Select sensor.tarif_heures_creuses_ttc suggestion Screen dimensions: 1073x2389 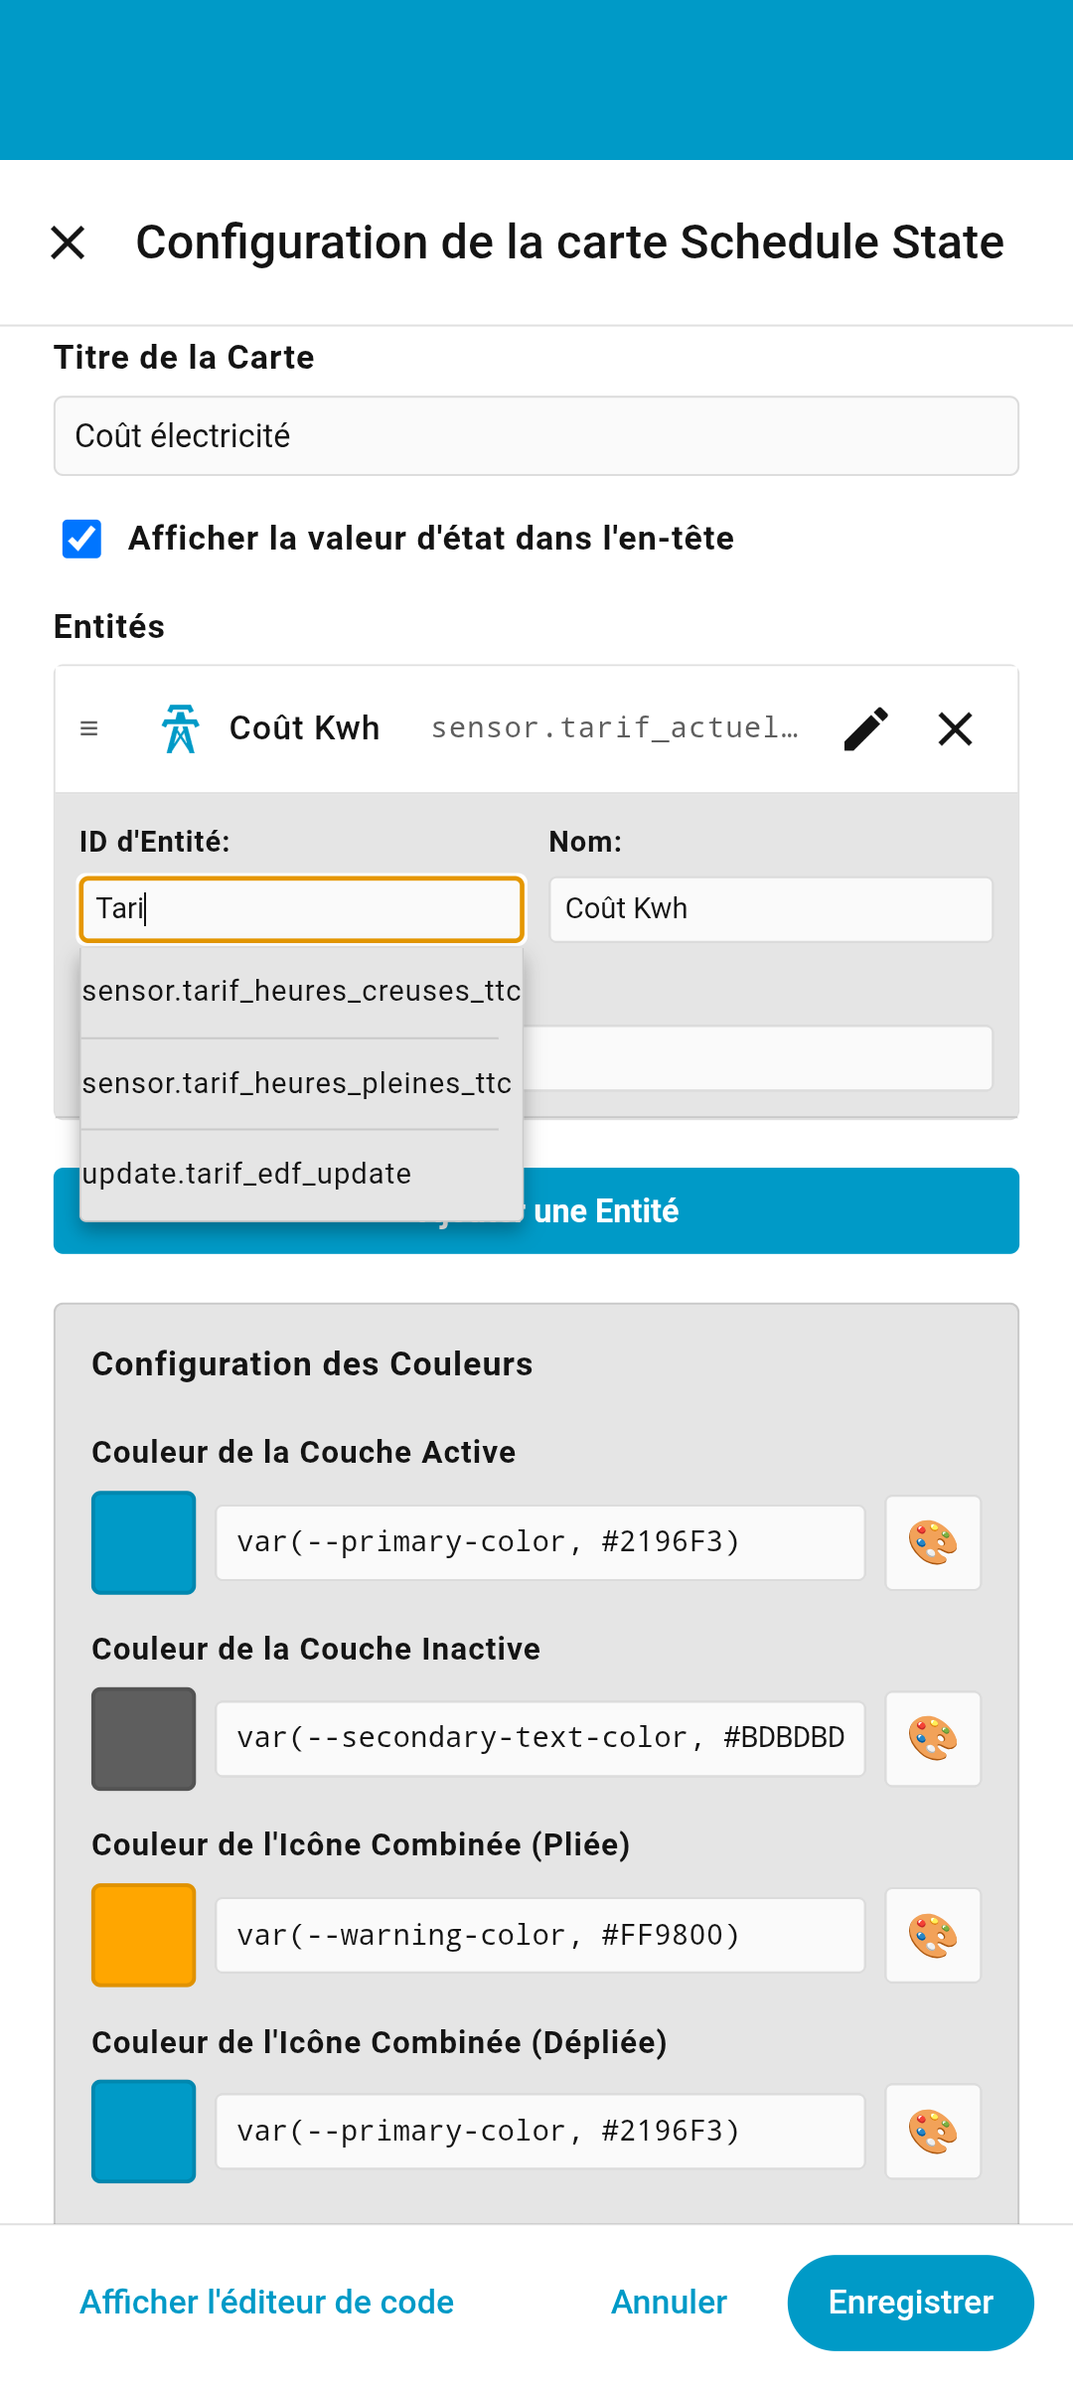pos(301,991)
